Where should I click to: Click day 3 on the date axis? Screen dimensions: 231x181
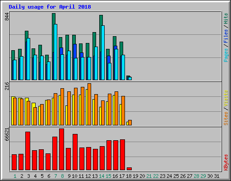click(x=28, y=176)
